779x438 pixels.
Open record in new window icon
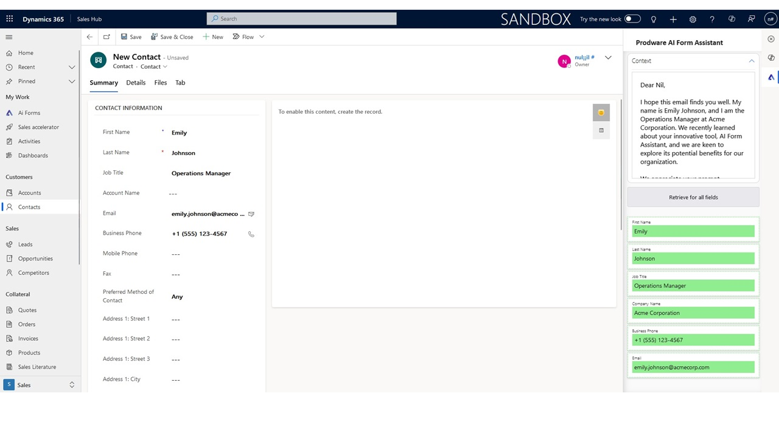(107, 37)
